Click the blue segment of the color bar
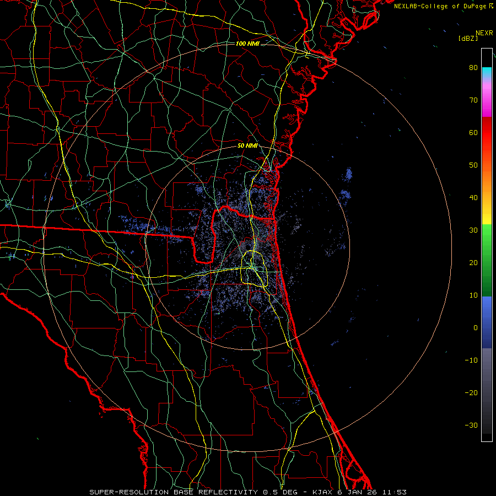Image resolution: width=496 pixels, height=496 pixels. click(x=487, y=322)
